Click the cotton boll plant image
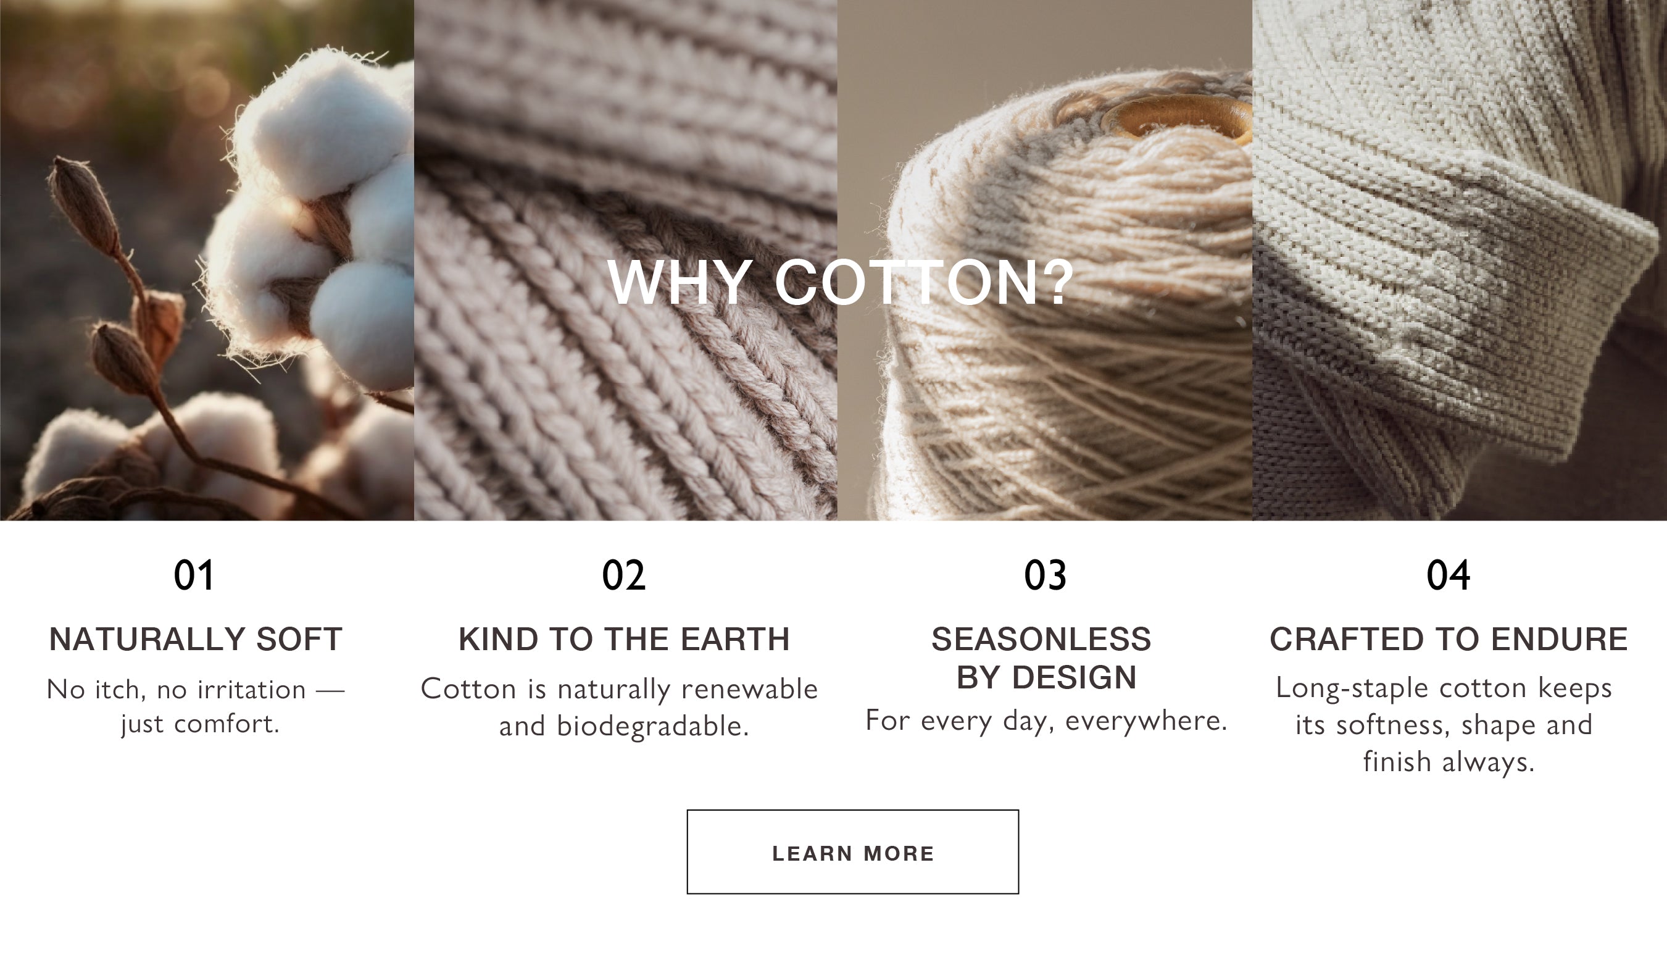The width and height of the screenshot is (1667, 957). pos(207,261)
